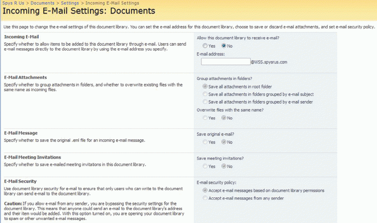Viewport: 377px width, 223px height.
Task: Choose attachments grouped by e-mail sender
Action: (x=205, y=102)
